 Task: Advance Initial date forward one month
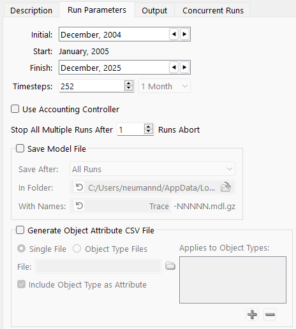[x=184, y=34]
